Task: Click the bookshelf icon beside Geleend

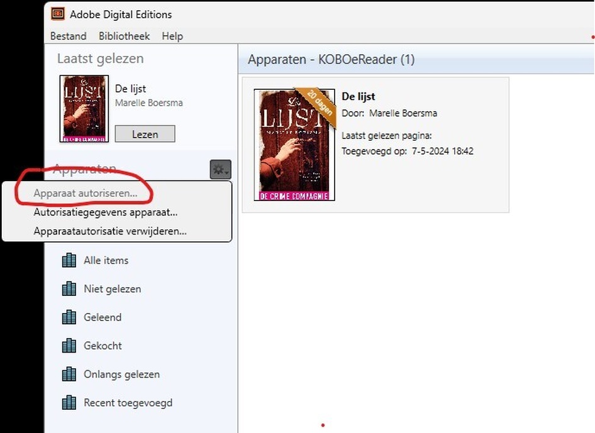Action: click(x=69, y=317)
